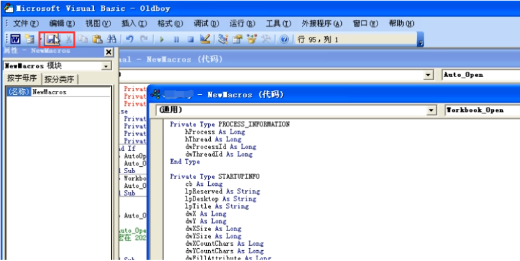Open Visual Basic Help question icon
Screen dimensions: 520x261
(x=284, y=39)
